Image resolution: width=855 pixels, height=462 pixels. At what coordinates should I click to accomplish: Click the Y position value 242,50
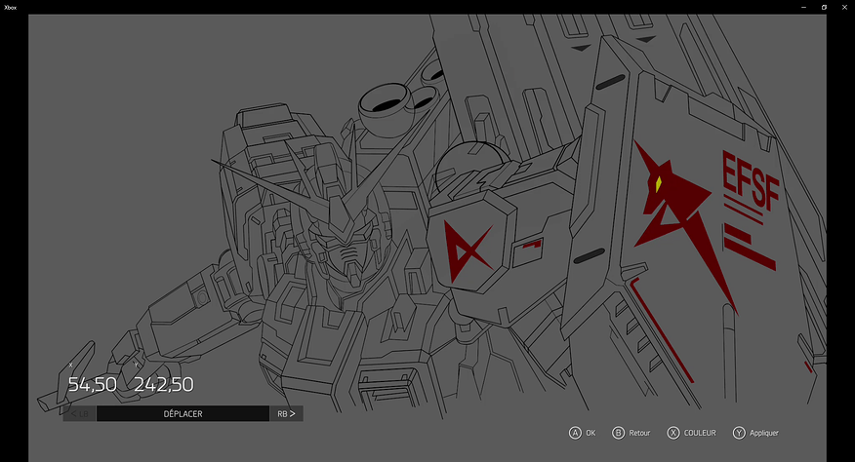pos(164,385)
